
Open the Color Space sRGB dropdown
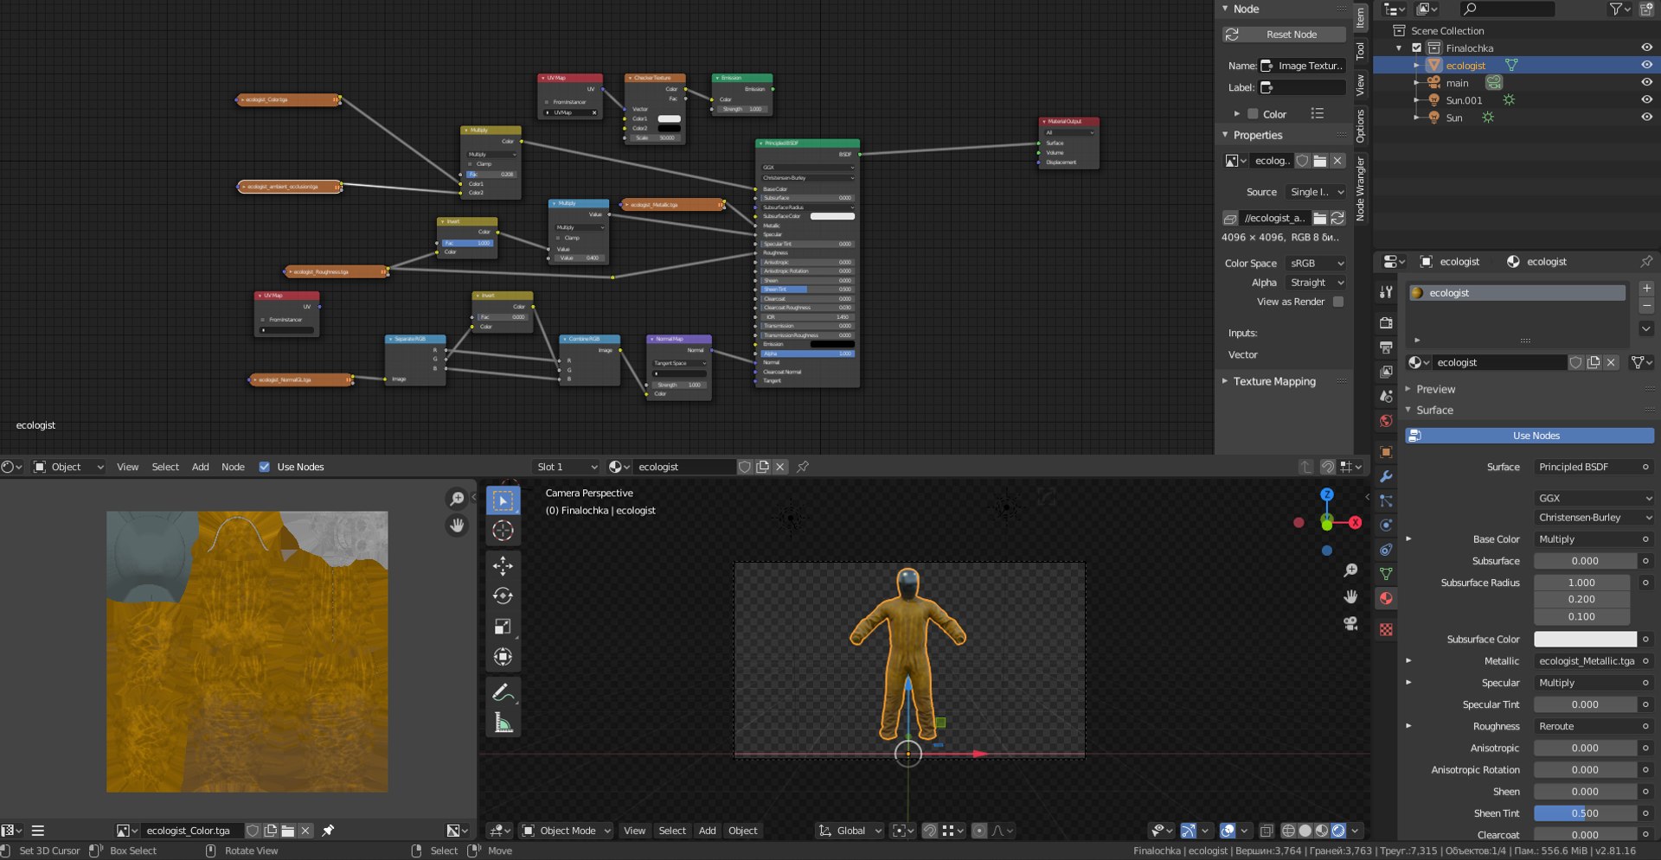point(1316,264)
